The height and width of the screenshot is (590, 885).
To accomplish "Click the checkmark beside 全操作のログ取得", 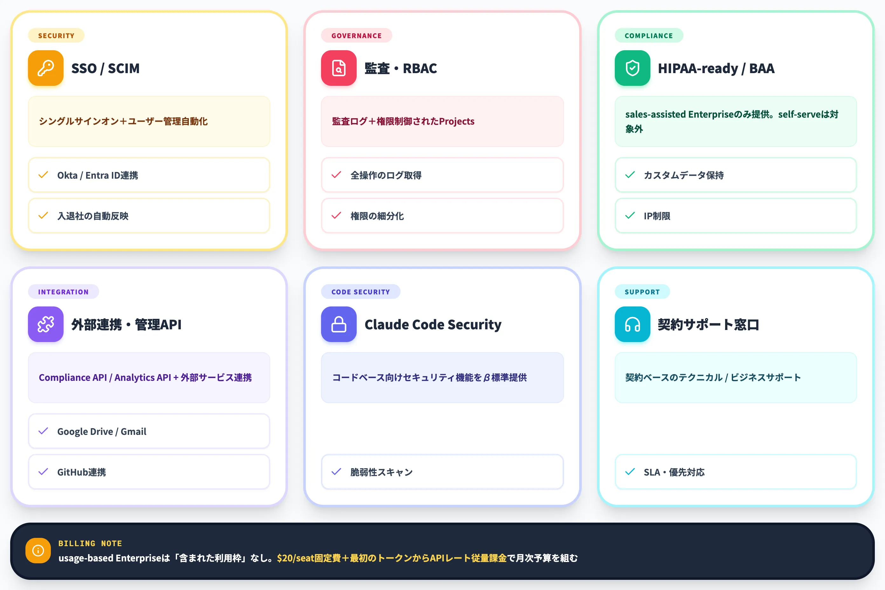I will coord(336,175).
